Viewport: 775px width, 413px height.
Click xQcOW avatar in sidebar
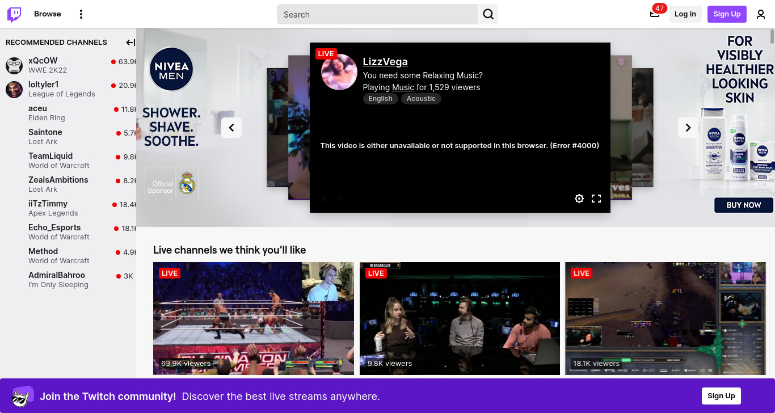(14, 66)
